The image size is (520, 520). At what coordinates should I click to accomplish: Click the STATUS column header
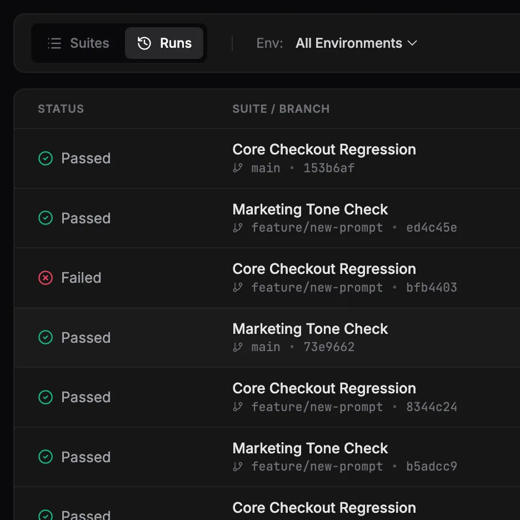(x=61, y=108)
